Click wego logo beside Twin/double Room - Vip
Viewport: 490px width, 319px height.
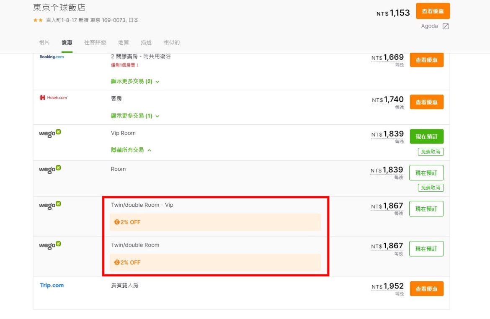click(50, 206)
